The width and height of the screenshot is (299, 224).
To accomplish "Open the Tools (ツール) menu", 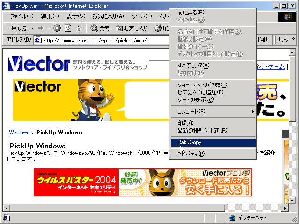I will pyautogui.click(x=142, y=16).
